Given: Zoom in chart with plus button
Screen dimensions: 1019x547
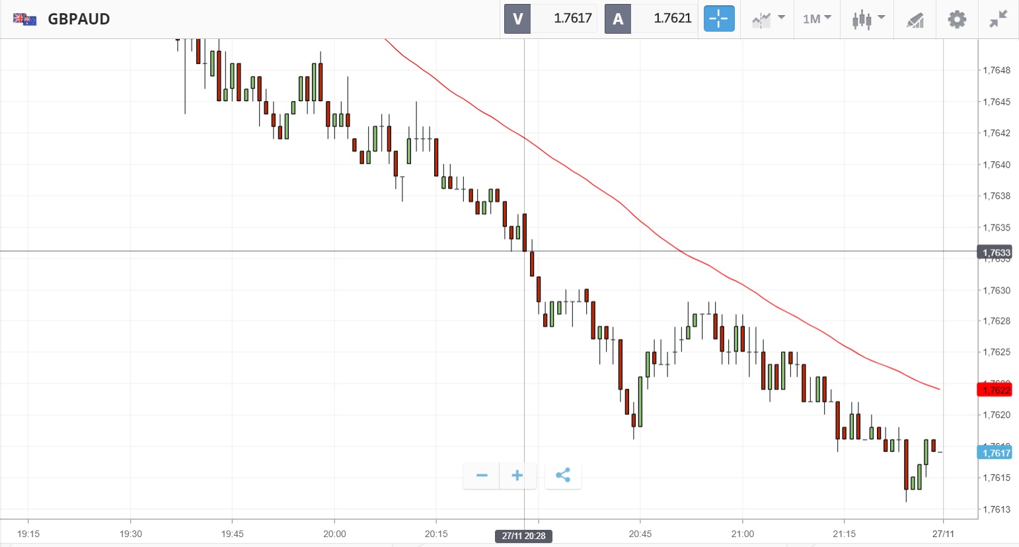Looking at the screenshot, I should (517, 476).
